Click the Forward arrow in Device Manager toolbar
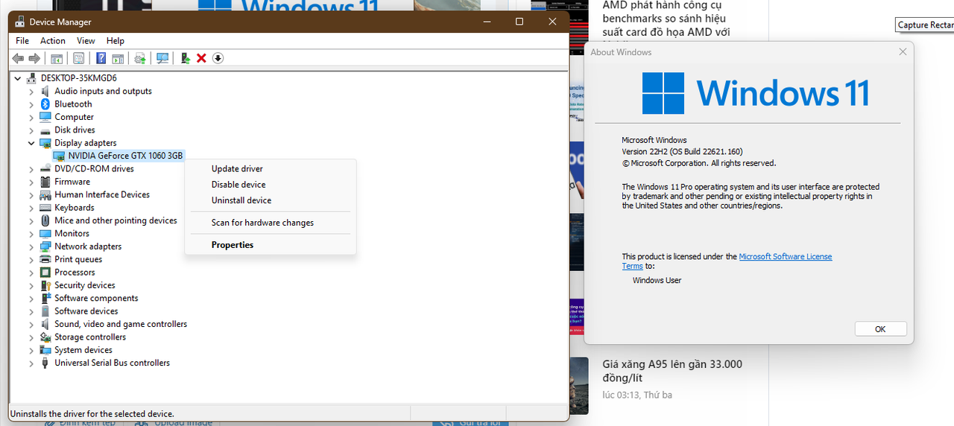The image size is (954, 426). [34, 58]
